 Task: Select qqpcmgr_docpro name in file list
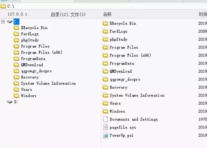(x=125, y=79)
